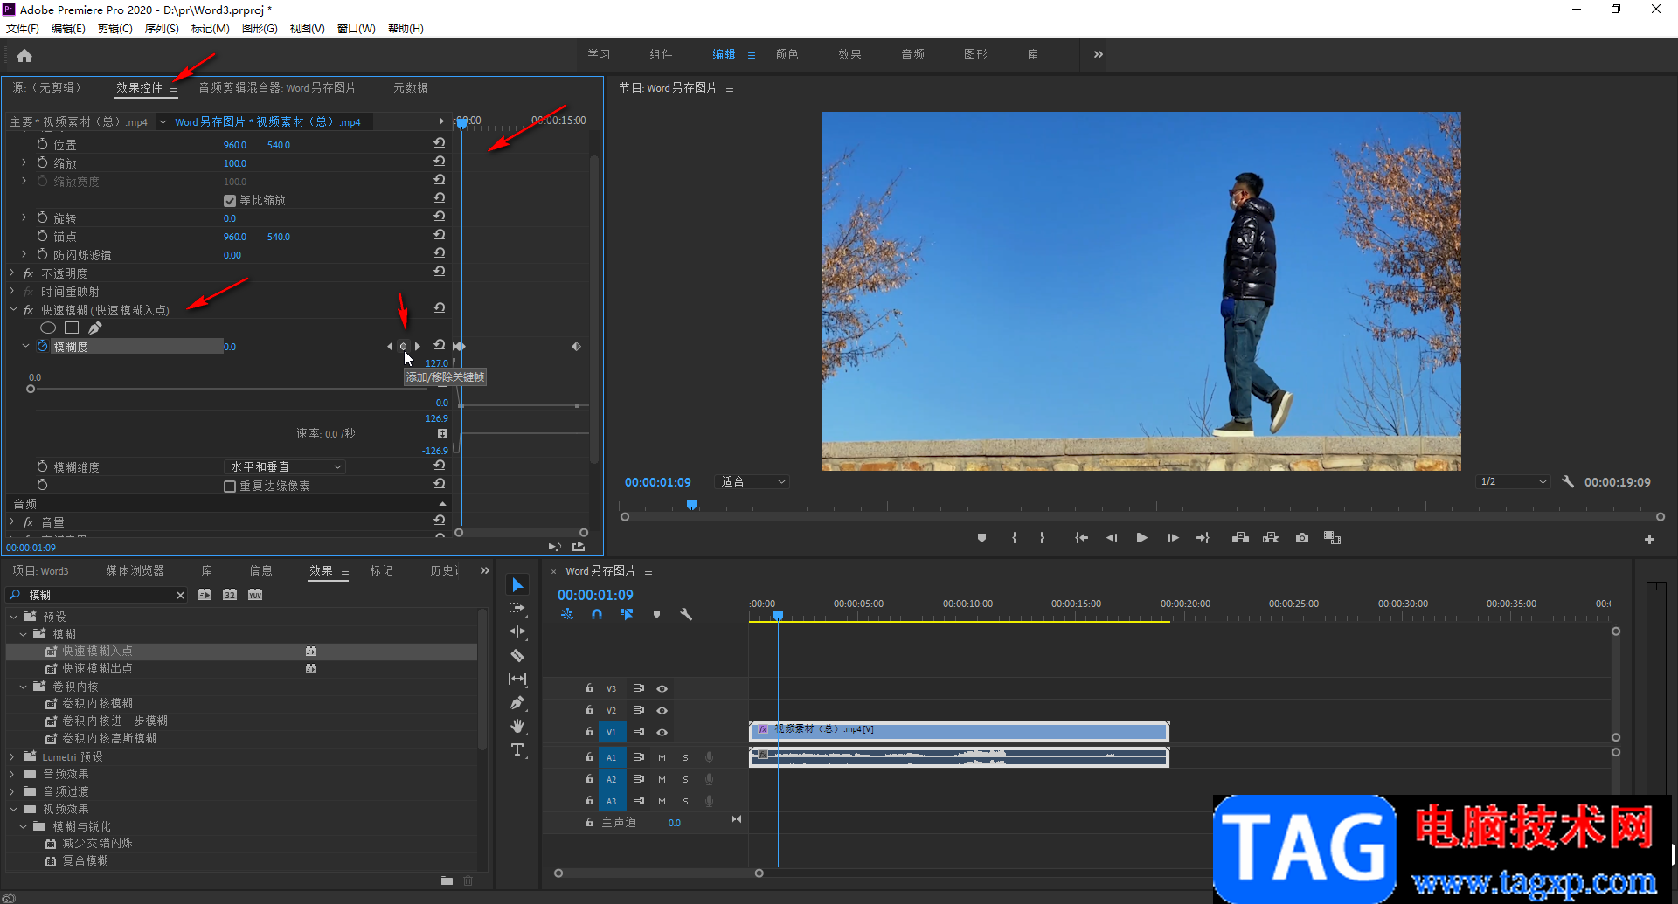Go to the Home screen icon

click(24, 56)
